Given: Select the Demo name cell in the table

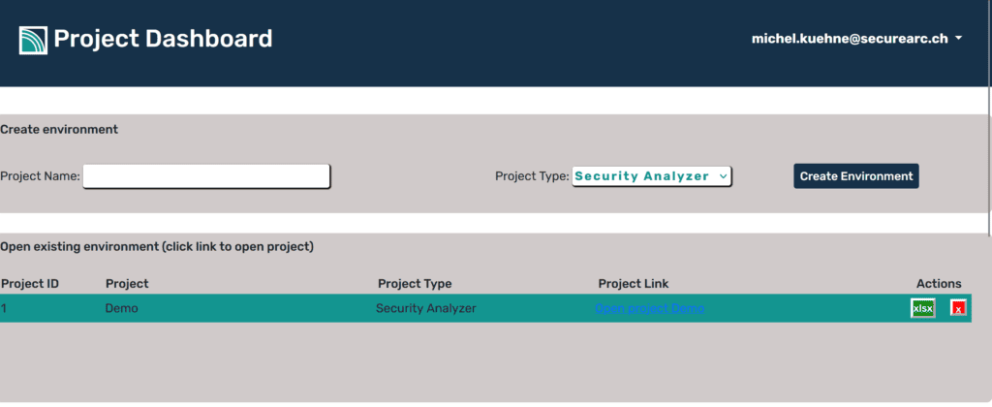Looking at the screenshot, I should [x=122, y=308].
